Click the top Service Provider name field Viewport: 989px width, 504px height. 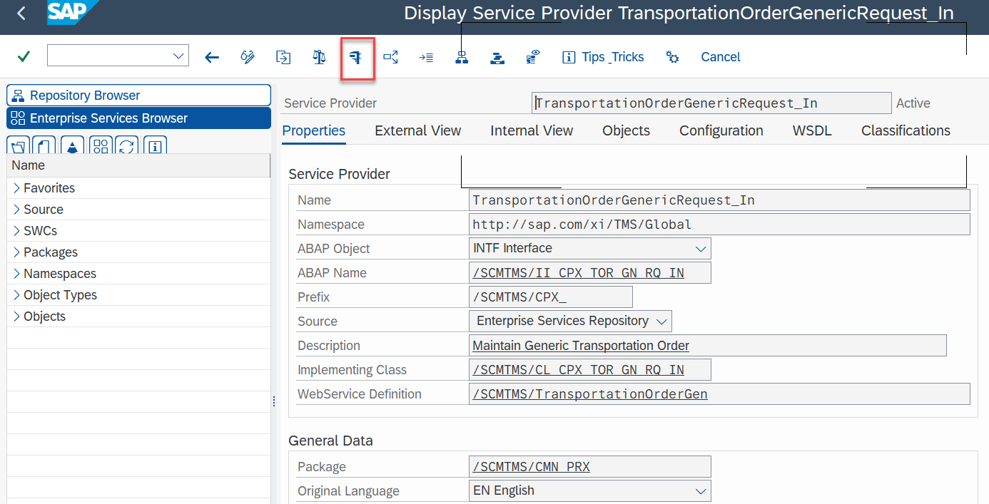711,103
